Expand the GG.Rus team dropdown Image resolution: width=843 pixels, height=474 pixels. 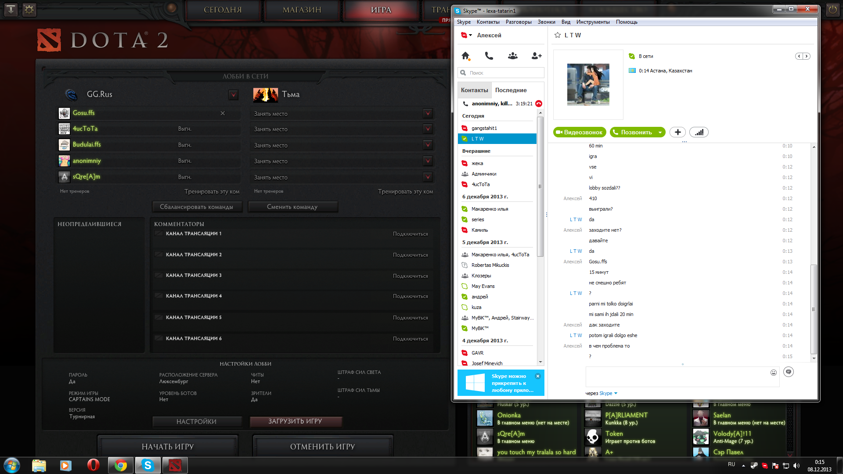(x=234, y=94)
